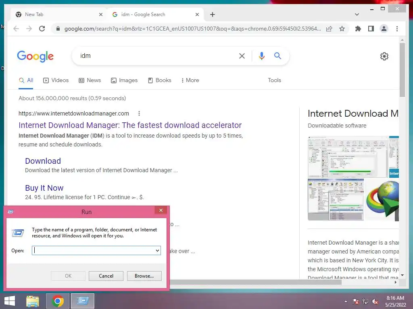Image resolution: width=413 pixels, height=309 pixels.
Task: Open the top IDM screenshot thumbnail
Action: point(348,157)
